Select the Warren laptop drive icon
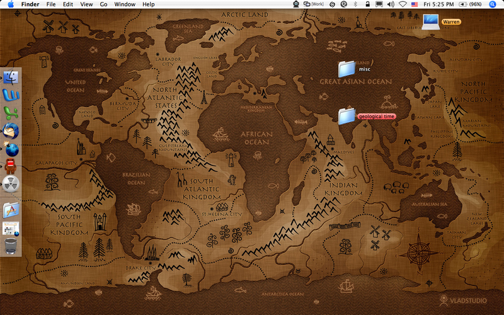Image resolution: width=504 pixels, height=315 pixels. pyautogui.click(x=431, y=22)
